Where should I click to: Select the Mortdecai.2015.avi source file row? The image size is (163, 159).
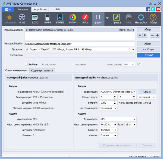tap(80, 30)
